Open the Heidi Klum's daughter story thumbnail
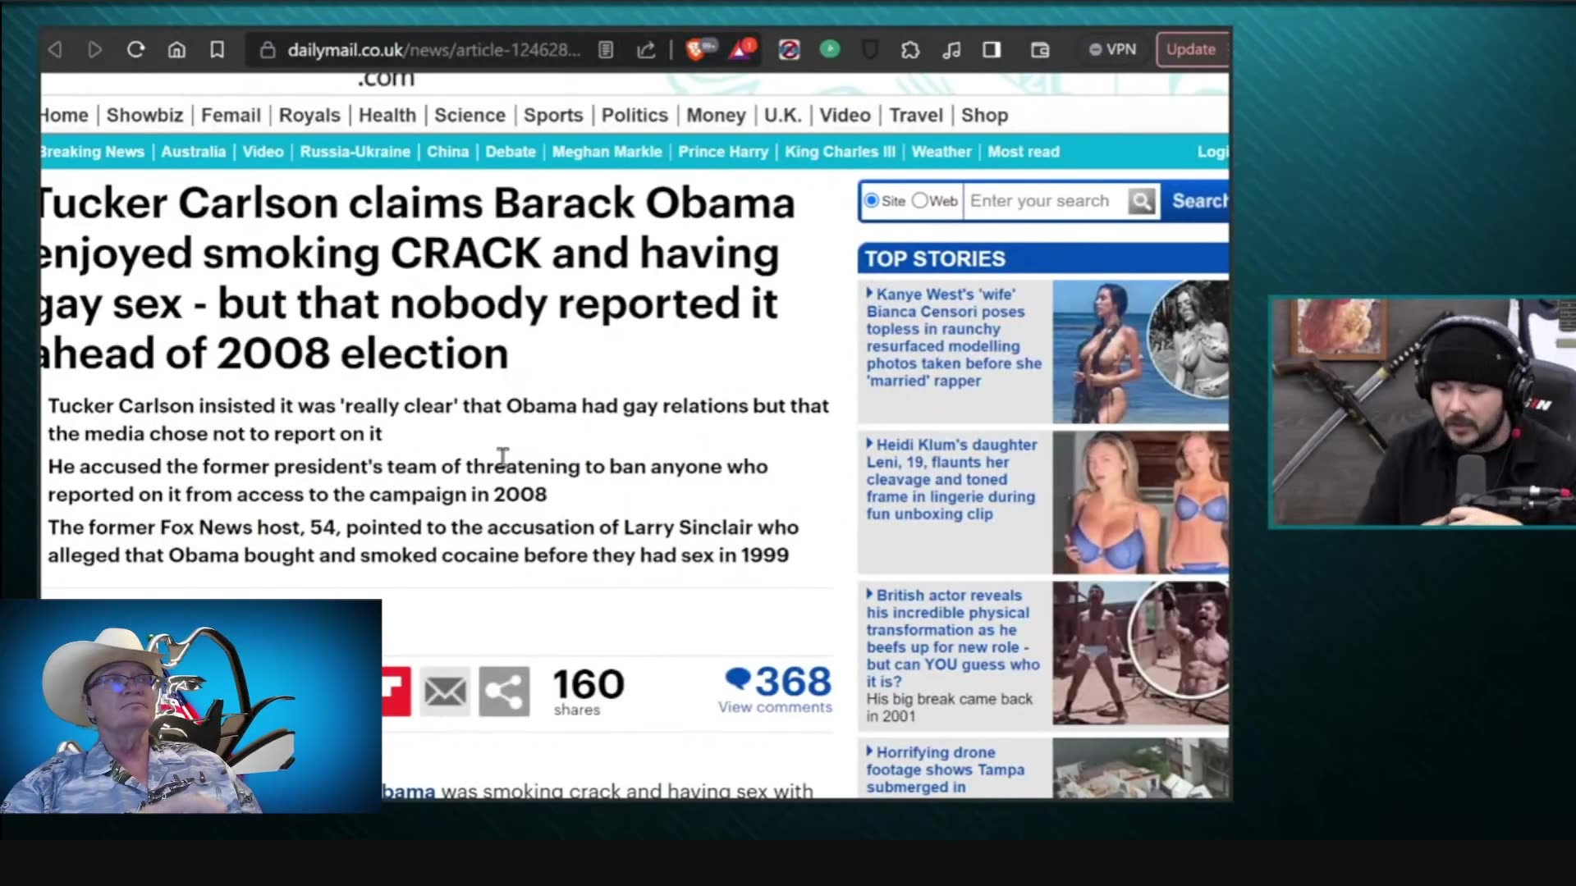This screenshot has height=886, width=1576. coord(1140,502)
